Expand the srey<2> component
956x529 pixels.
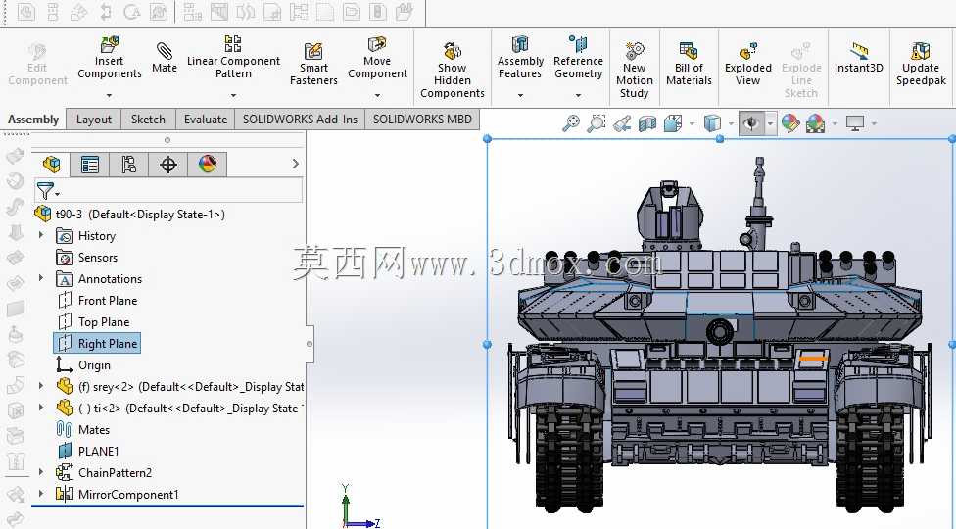point(41,386)
